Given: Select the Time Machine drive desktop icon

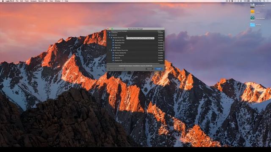Looking at the screenshot, I should point(252,18).
